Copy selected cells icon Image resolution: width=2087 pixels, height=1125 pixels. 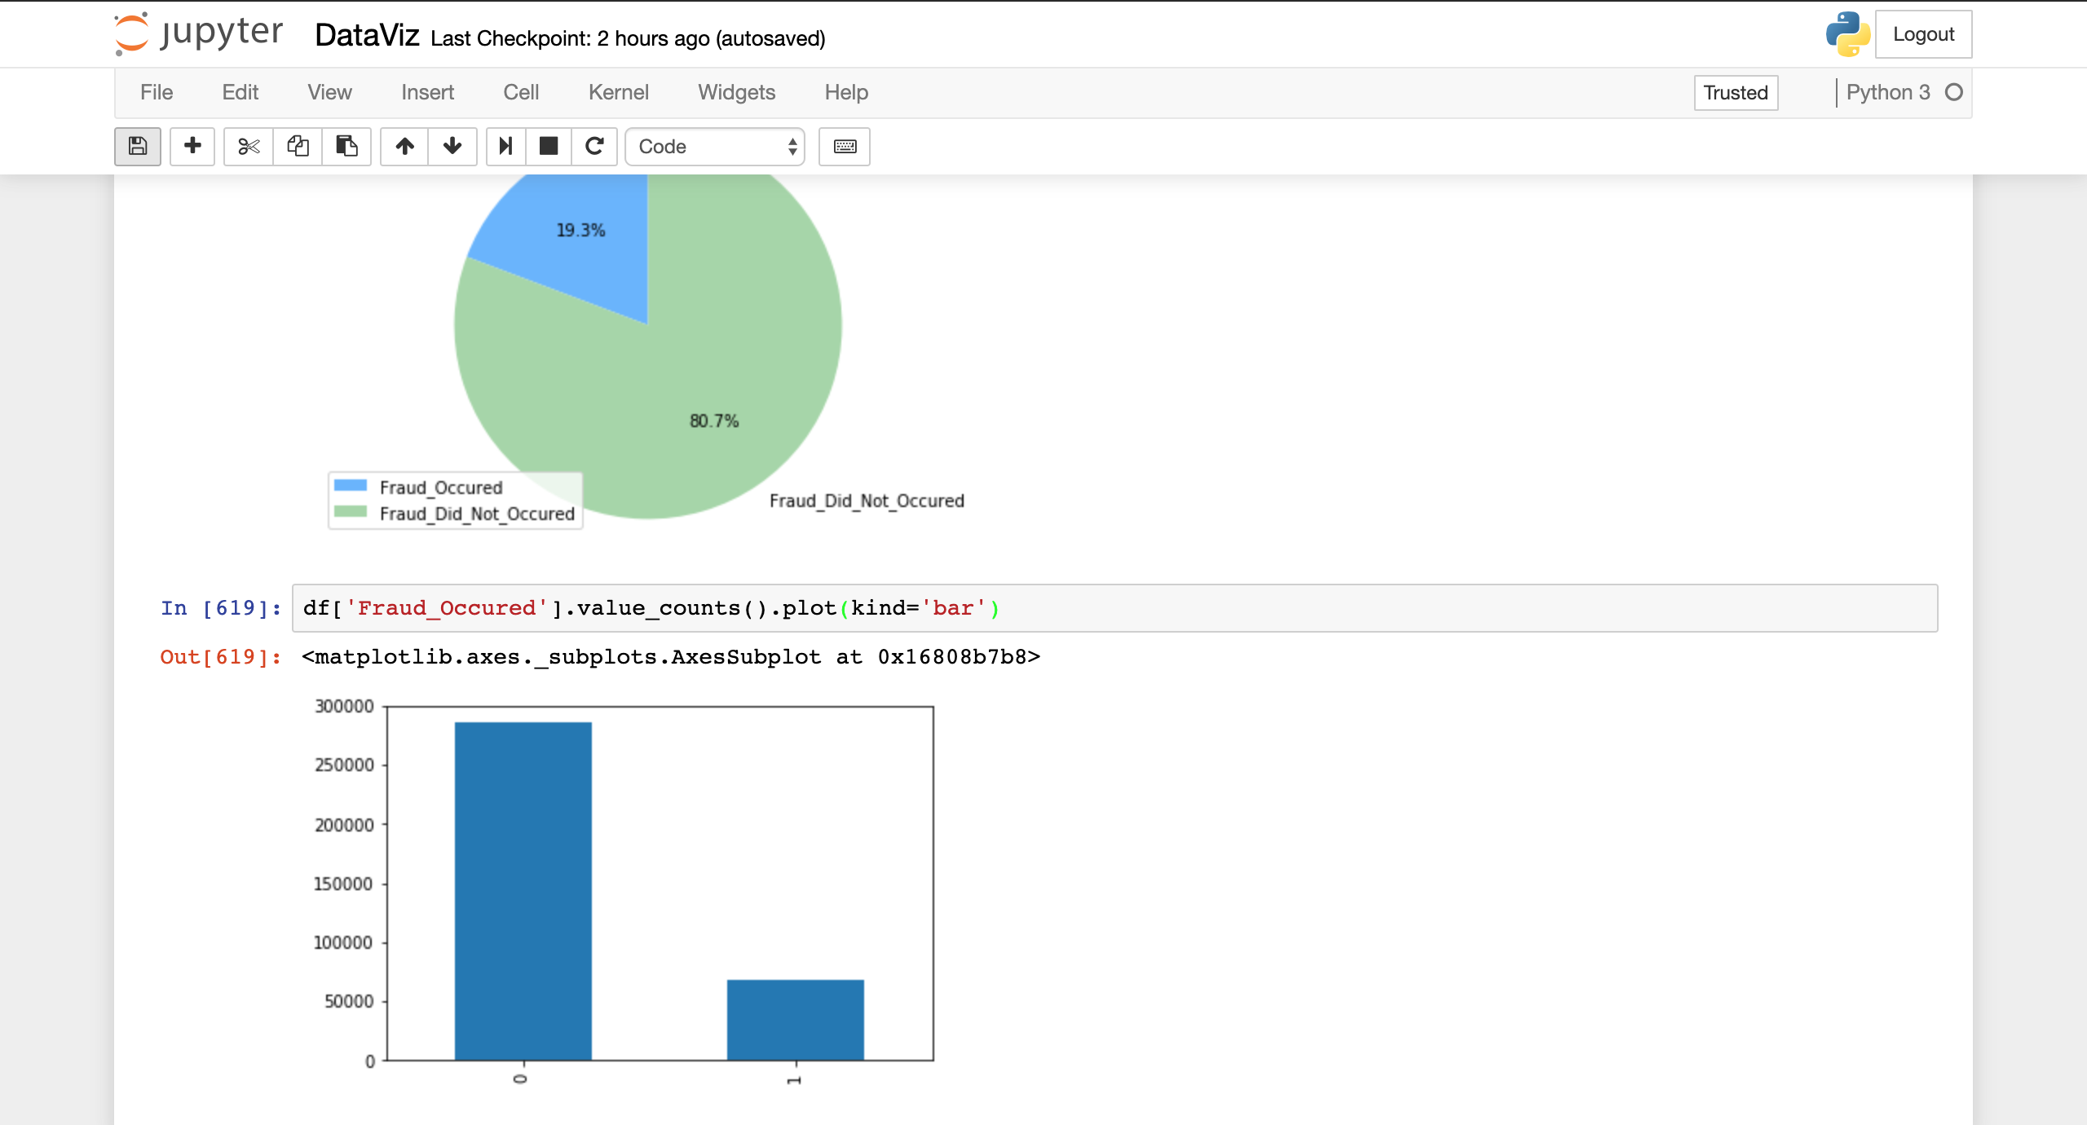point(298,146)
